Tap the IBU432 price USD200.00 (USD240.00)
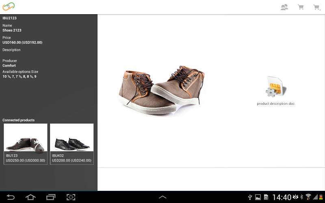The width and height of the screenshot is (325, 203). pyautogui.click(x=71, y=160)
